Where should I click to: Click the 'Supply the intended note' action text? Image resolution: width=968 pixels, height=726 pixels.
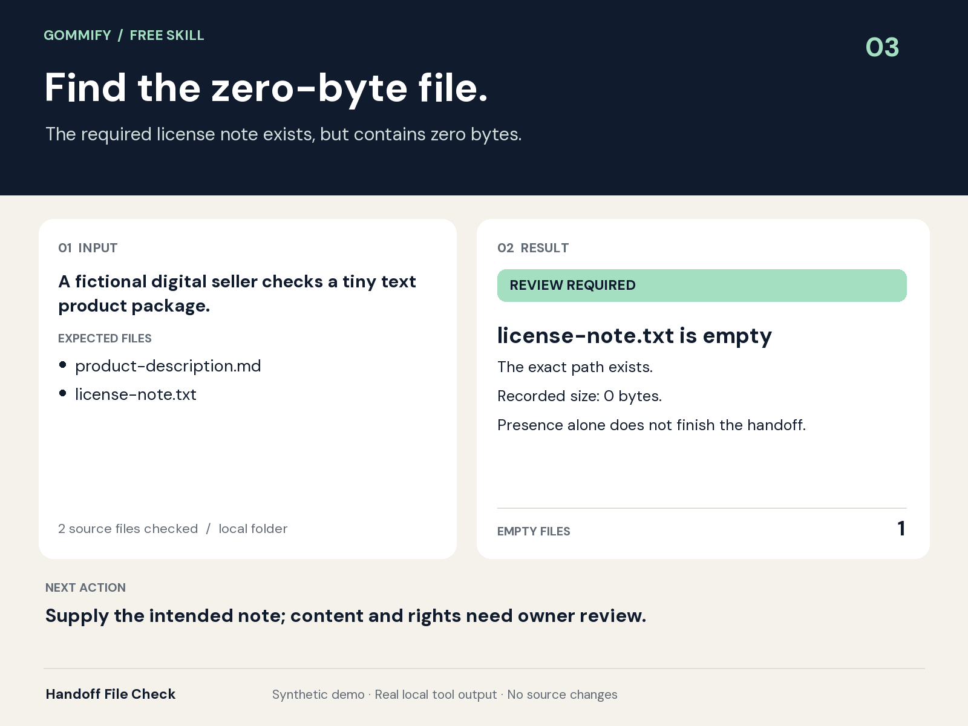click(x=345, y=616)
